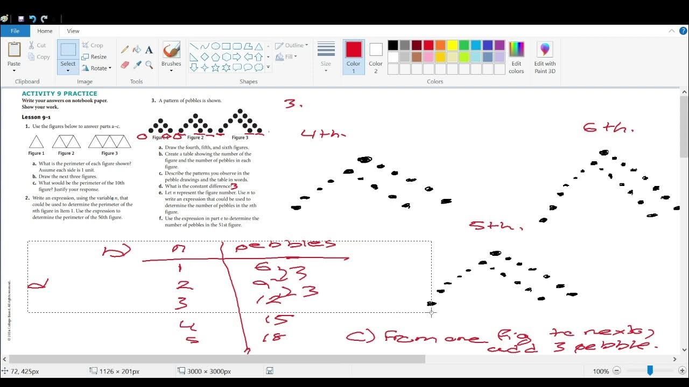Click the Cut button
Image resolution: width=689 pixels, height=387 pixels.
pos(37,45)
